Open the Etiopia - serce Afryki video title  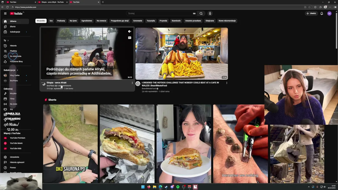coord(57,83)
